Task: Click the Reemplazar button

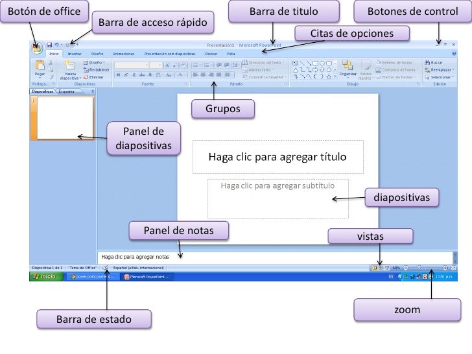Action: 440,70
